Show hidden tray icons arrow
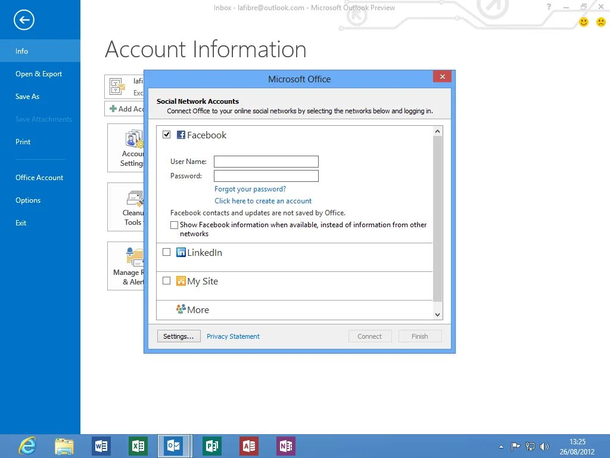The height and width of the screenshot is (458, 610). [x=501, y=447]
